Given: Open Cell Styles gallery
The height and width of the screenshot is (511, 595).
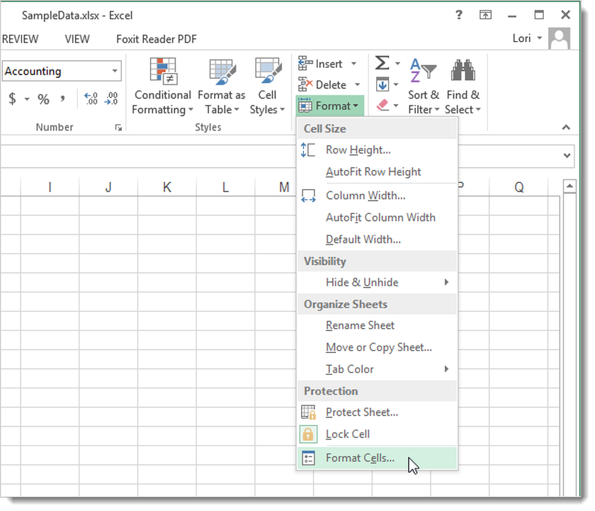Looking at the screenshot, I should [267, 86].
